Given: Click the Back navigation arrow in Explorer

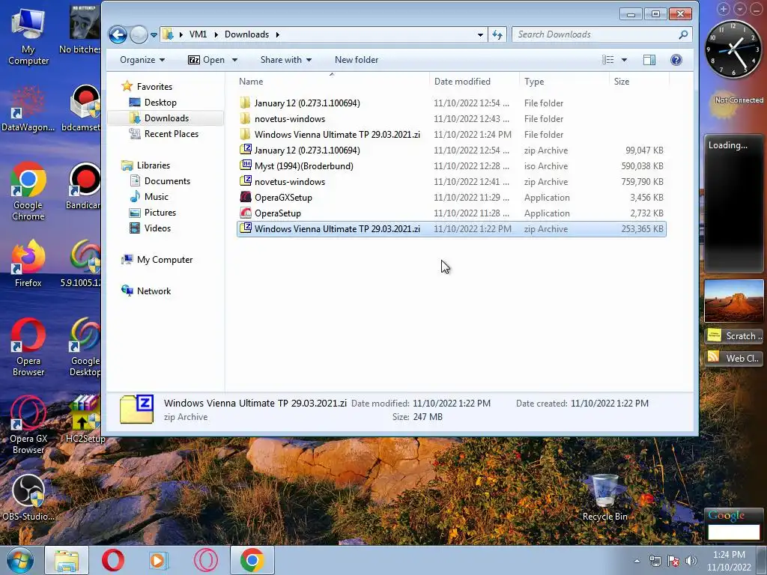Looking at the screenshot, I should 118,34.
